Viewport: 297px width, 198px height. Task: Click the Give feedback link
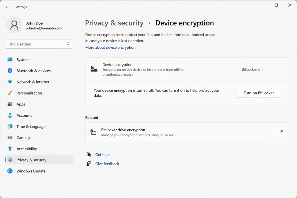107,164
